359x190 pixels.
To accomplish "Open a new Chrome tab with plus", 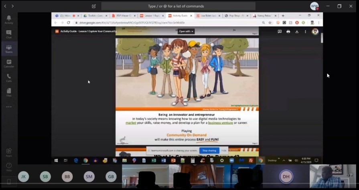I will 283,16.
